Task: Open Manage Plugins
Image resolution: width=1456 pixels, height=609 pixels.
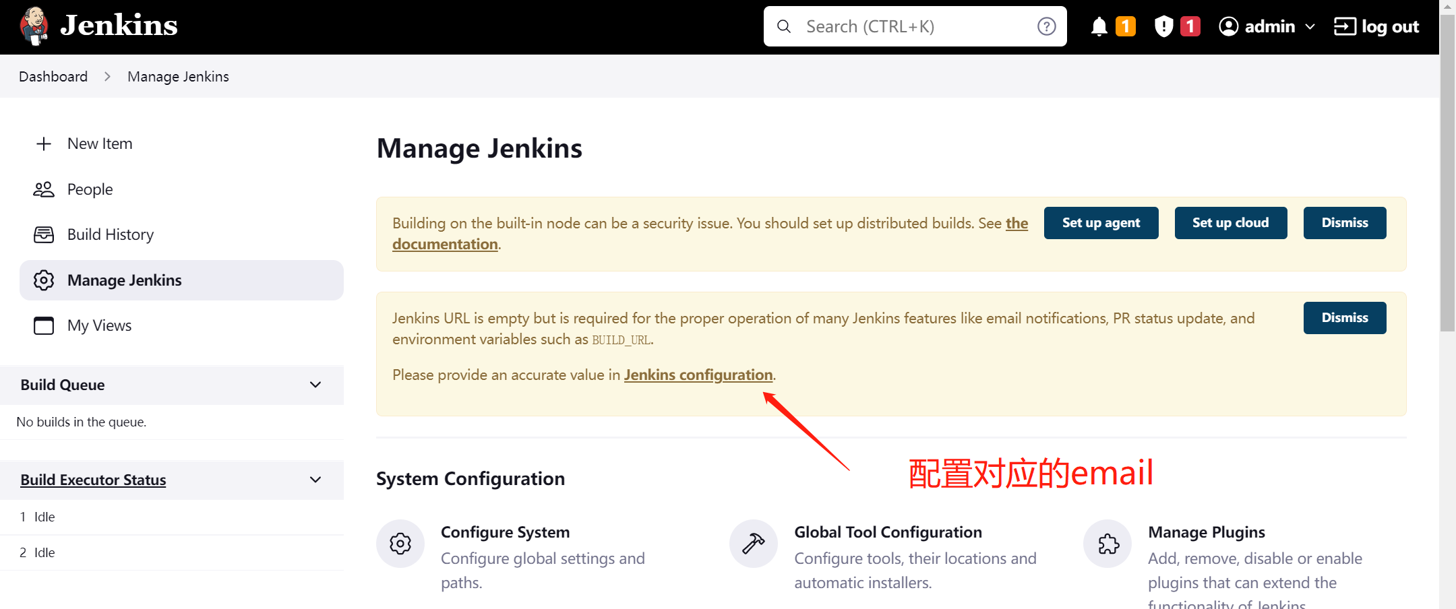Action: (x=1207, y=532)
